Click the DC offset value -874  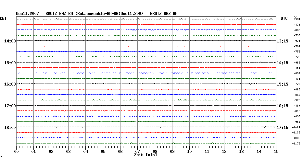click(297, 25)
